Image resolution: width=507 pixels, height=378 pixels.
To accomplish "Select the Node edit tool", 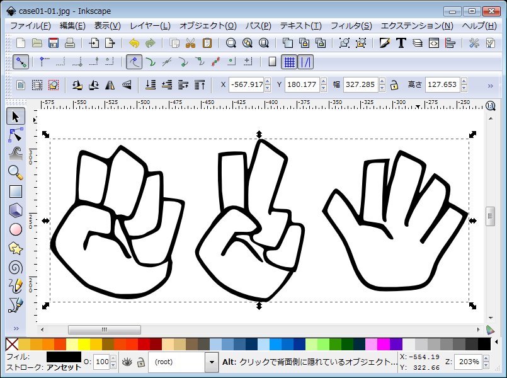I will 16,135.
